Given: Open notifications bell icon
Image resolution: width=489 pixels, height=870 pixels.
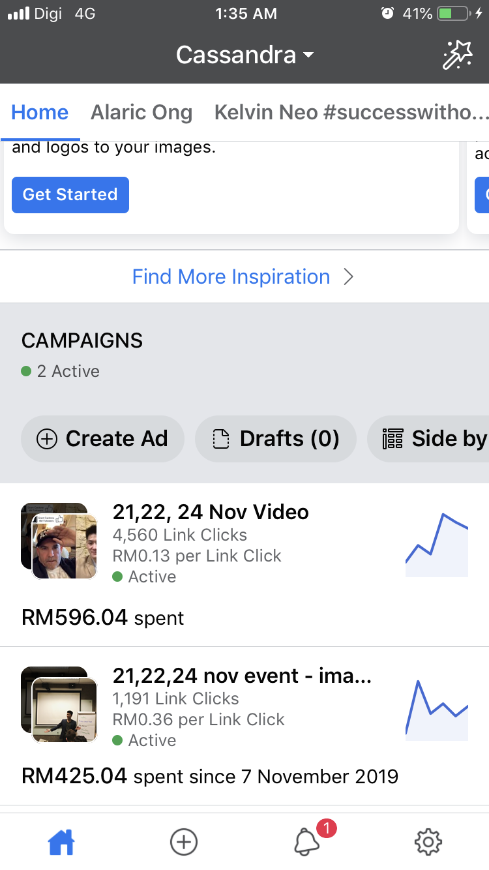Looking at the screenshot, I should [x=306, y=842].
